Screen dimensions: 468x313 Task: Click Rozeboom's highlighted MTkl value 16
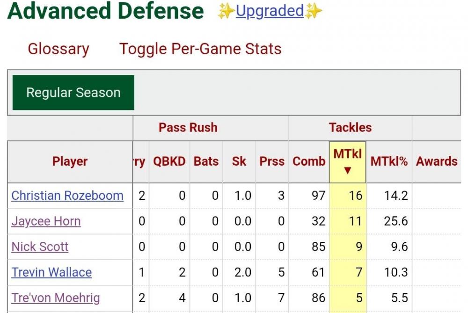[355, 196]
